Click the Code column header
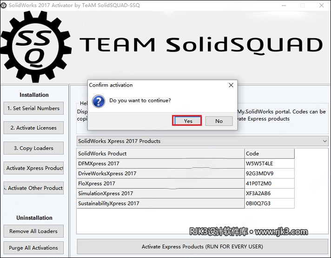This screenshot has width=331, height=258. 269,154
